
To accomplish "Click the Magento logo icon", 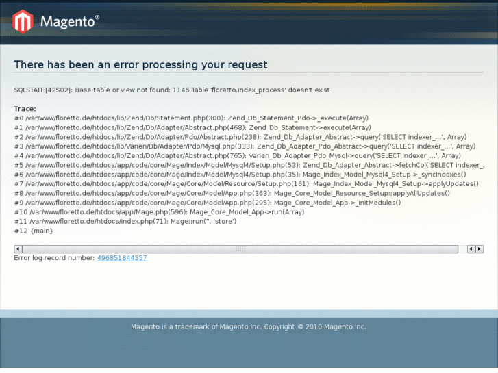I will [x=23, y=22].
